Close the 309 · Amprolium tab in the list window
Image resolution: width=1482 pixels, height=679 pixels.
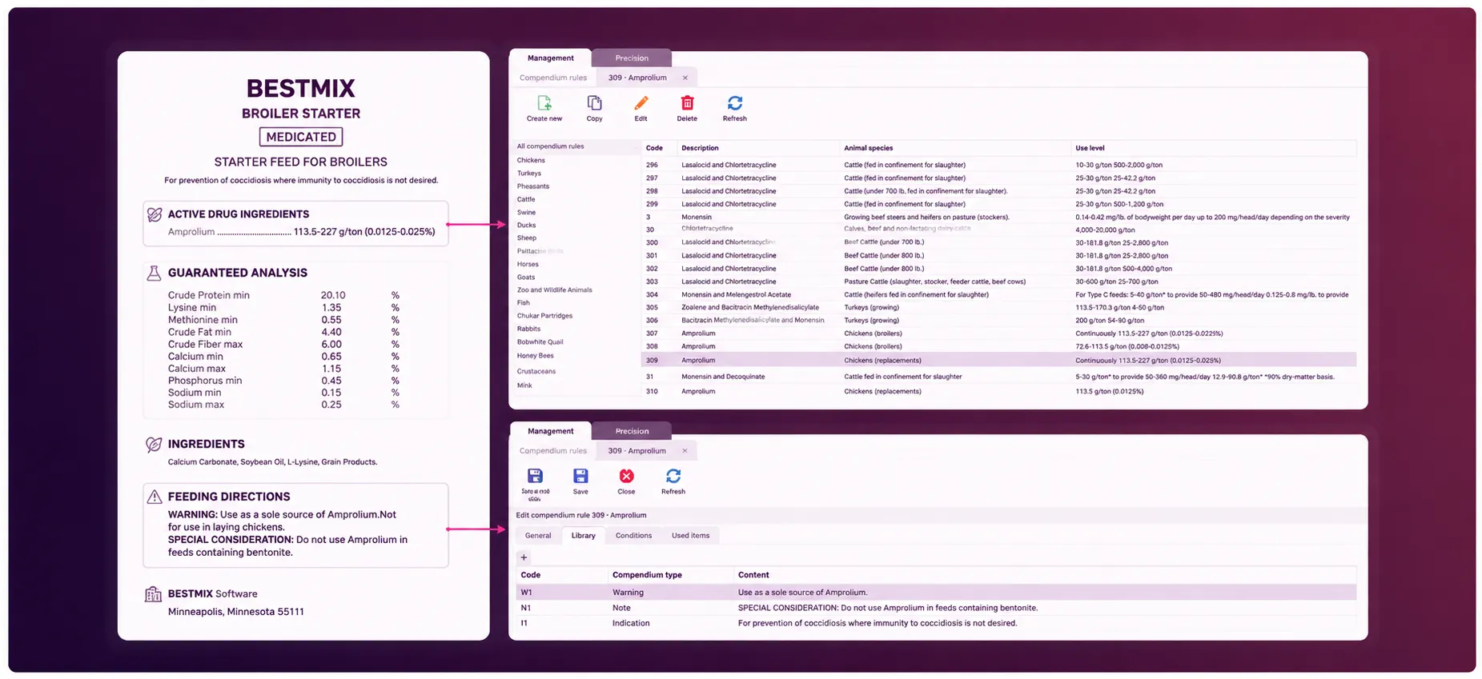click(685, 78)
